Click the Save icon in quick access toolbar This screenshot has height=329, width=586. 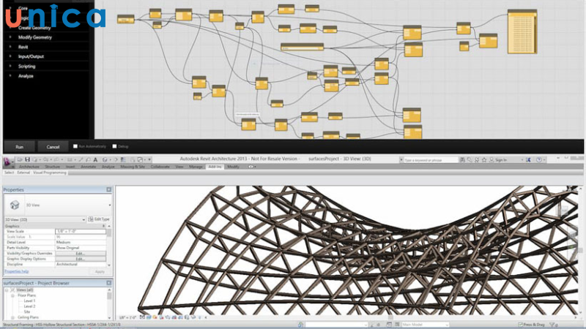click(27, 159)
